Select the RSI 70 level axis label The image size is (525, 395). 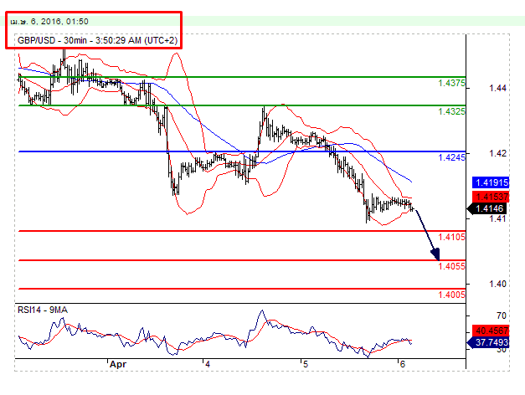point(502,315)
